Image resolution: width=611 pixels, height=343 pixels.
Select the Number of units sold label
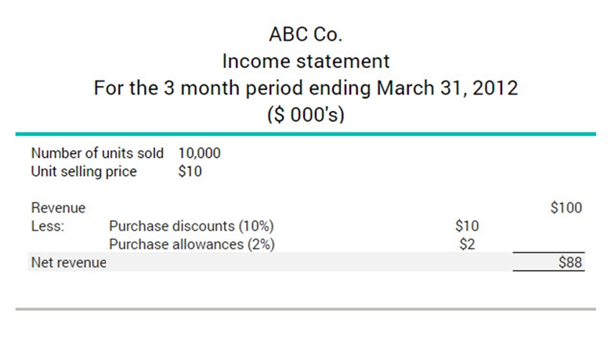coord(97,154)
